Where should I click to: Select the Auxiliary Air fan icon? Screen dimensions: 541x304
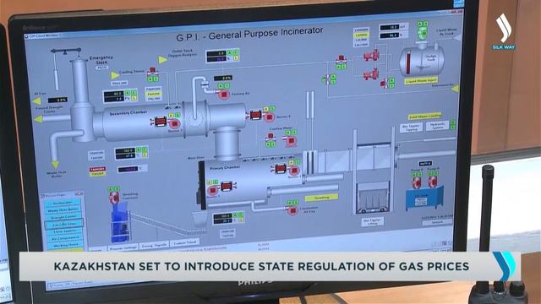(223, 94)
